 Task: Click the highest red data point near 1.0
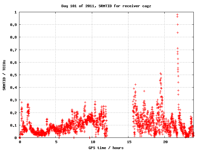coord(177,15)
